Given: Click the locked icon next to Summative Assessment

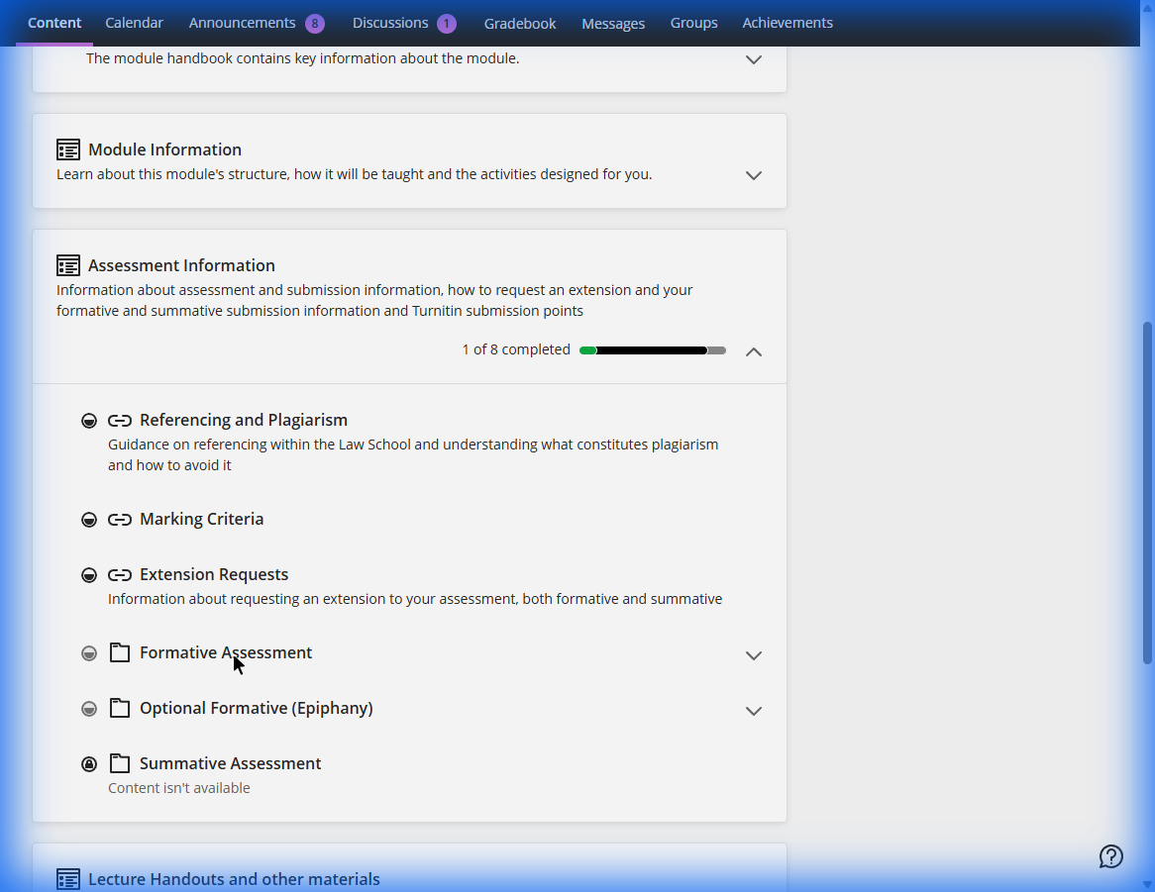Looking at the screenshot, I should click(89, 763).
